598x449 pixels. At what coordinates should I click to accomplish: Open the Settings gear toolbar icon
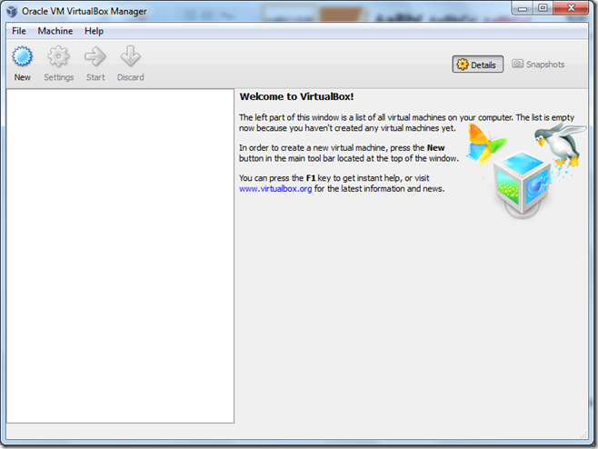[58, 56]
